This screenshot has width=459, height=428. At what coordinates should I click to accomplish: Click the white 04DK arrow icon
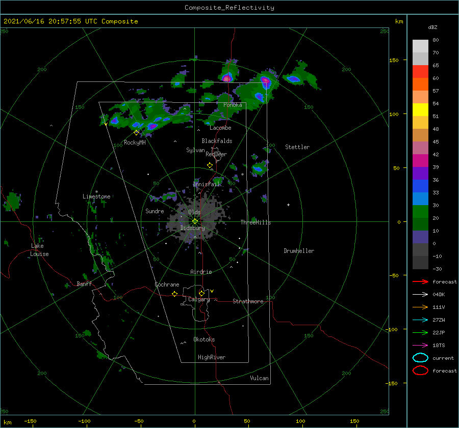tap(420, 295)
